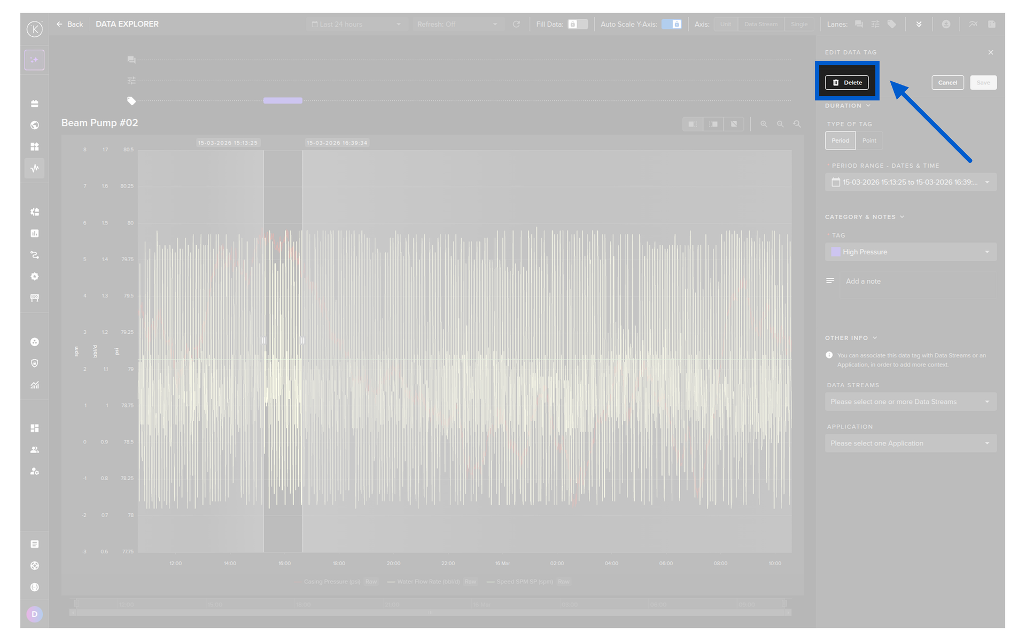Image resolution: width=1026 pixels, height=641 pixels.
Task: Click the purple High Pressure tag marker
Action: [283, 101]
